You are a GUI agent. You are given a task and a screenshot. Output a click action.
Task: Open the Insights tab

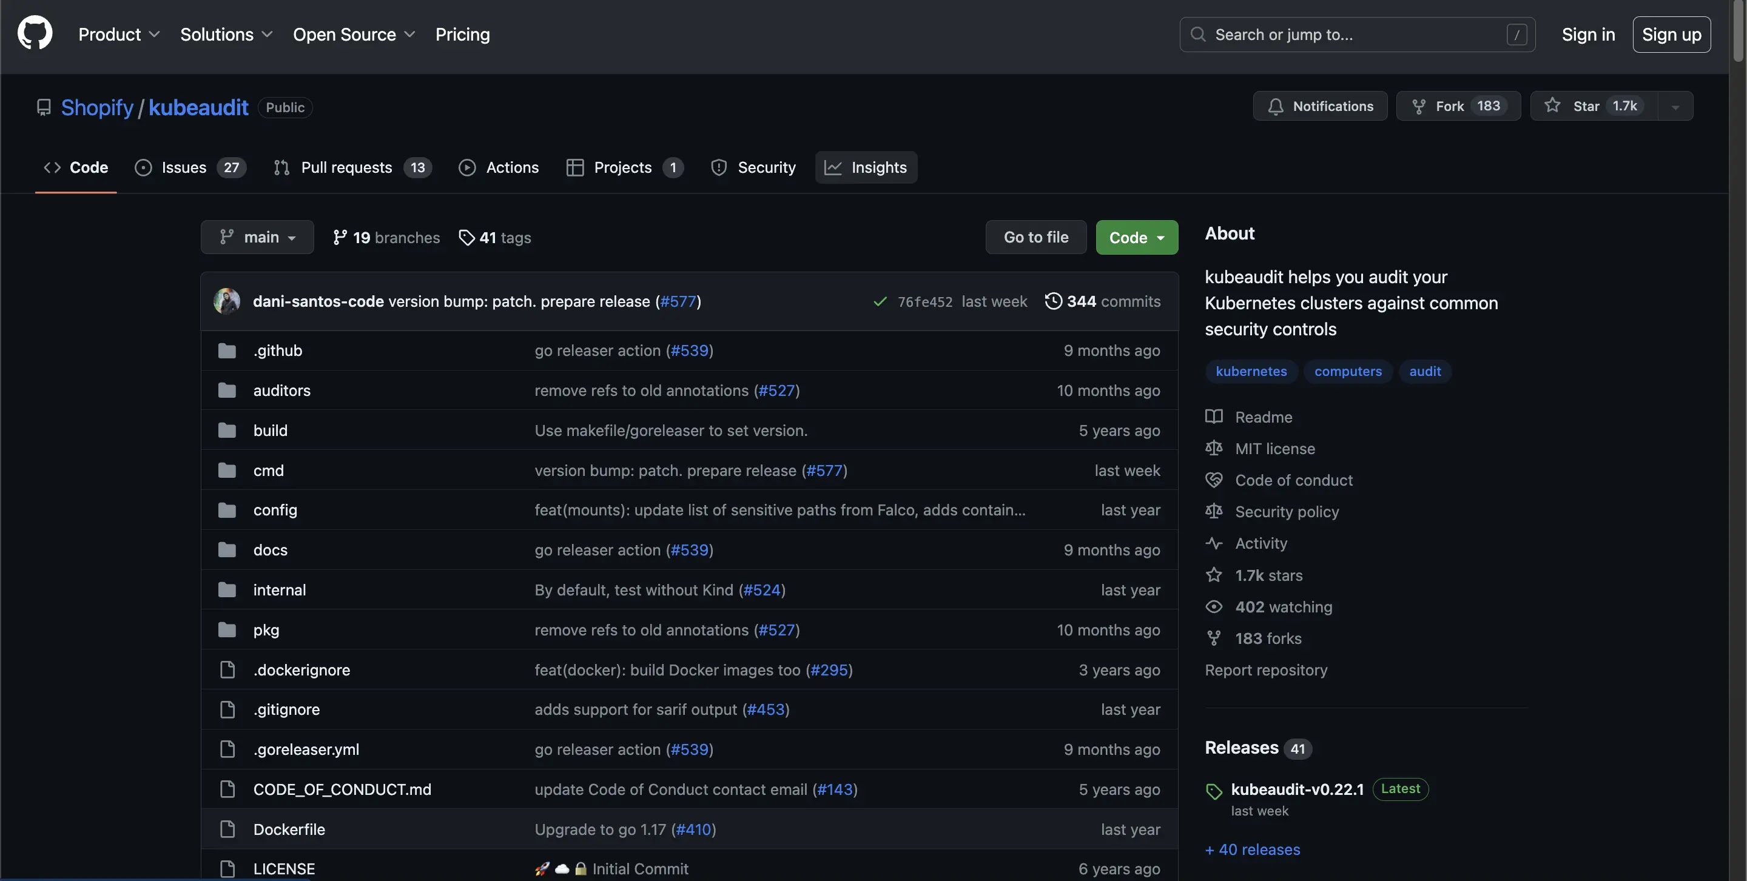click(x=866, y=167)
